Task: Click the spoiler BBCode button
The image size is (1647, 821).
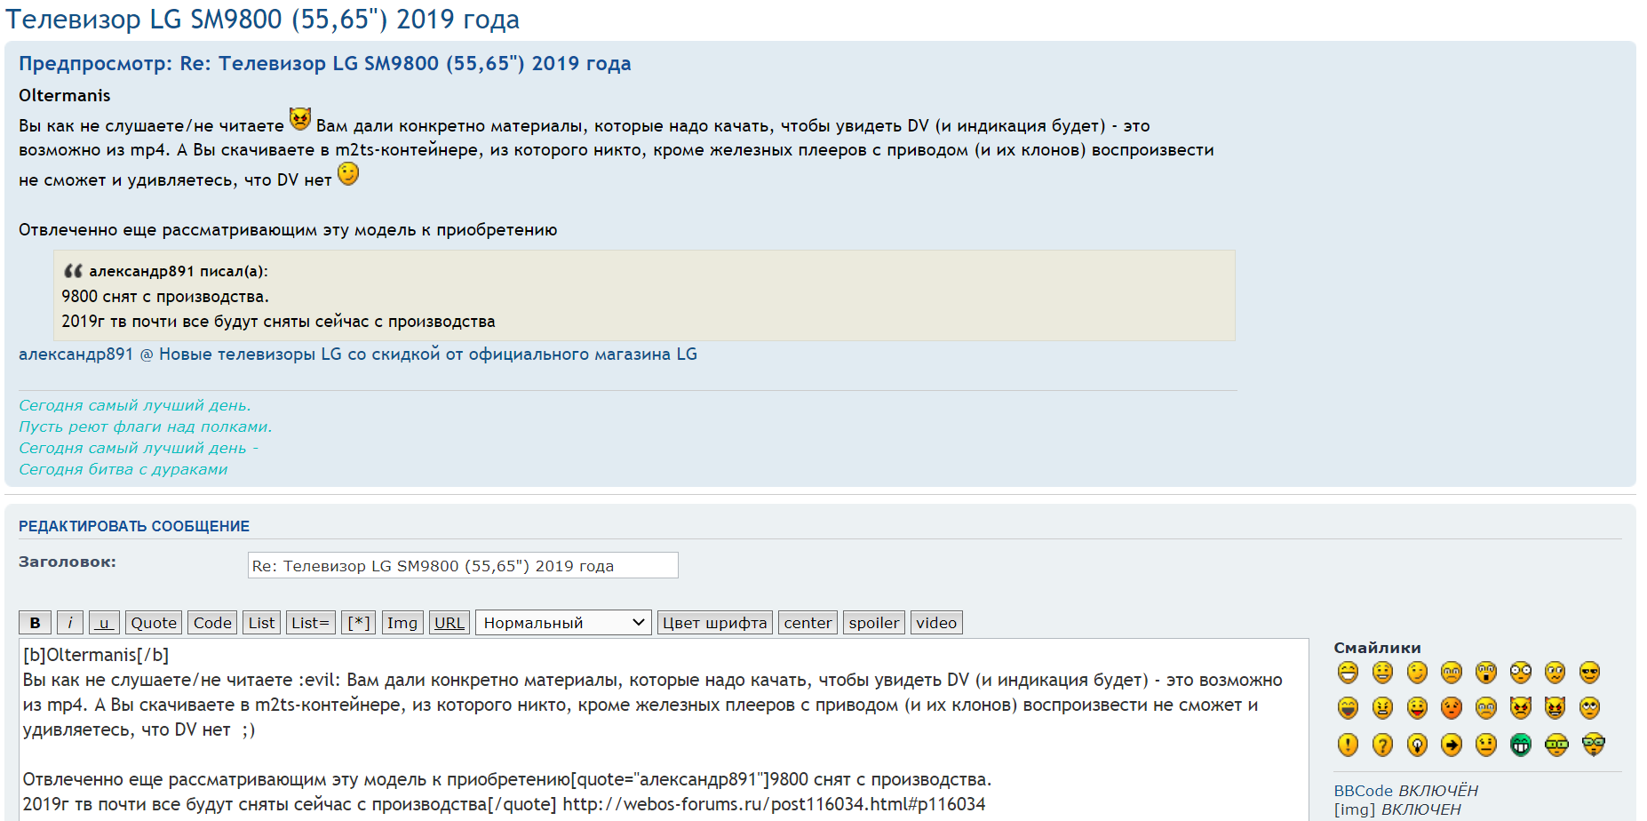Action: pos(873,623)
